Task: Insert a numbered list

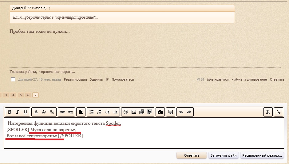Action: tap(99, 112)
